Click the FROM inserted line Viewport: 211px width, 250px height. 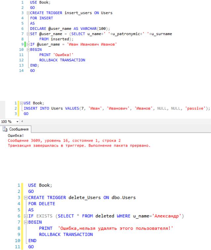tap(57, 39)
